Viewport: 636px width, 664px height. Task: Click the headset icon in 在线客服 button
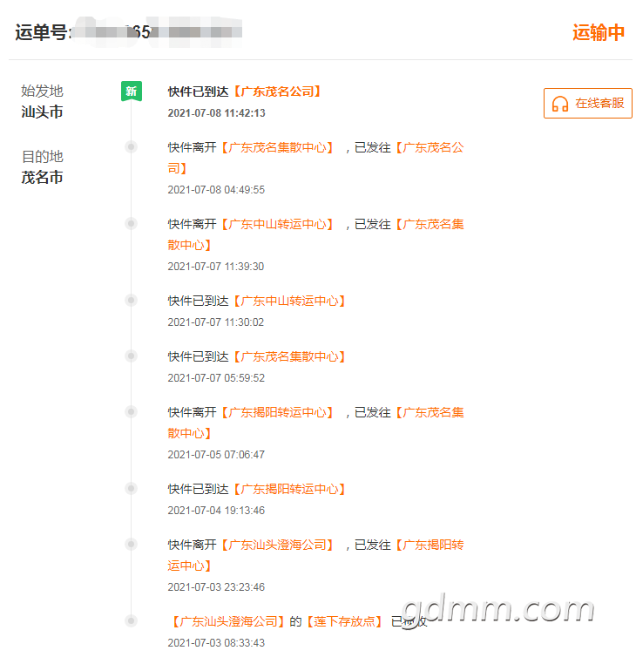click(560, 104)
